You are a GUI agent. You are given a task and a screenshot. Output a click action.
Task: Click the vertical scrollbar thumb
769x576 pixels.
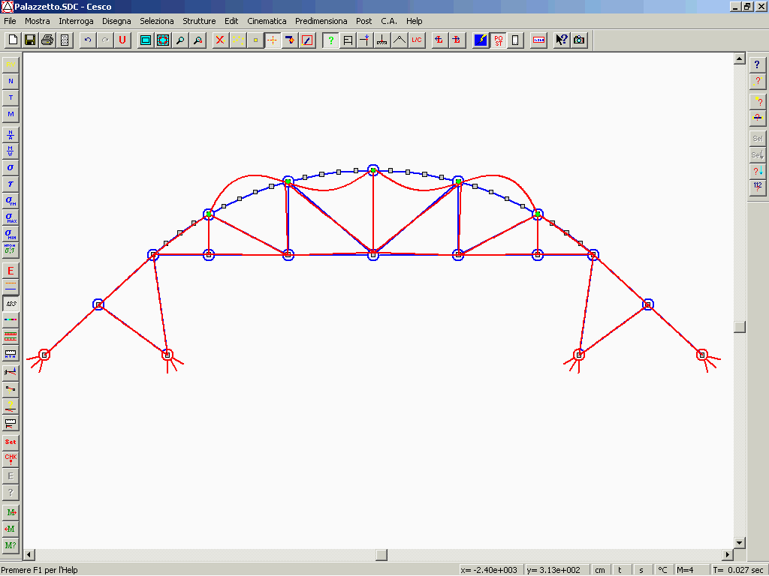(740, 326)
